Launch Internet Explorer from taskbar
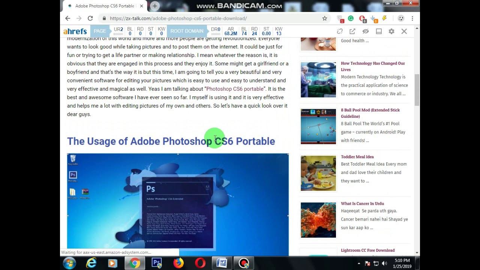This screenshot has height=270, width=480. pyautogui.click(x=91, y=263)
